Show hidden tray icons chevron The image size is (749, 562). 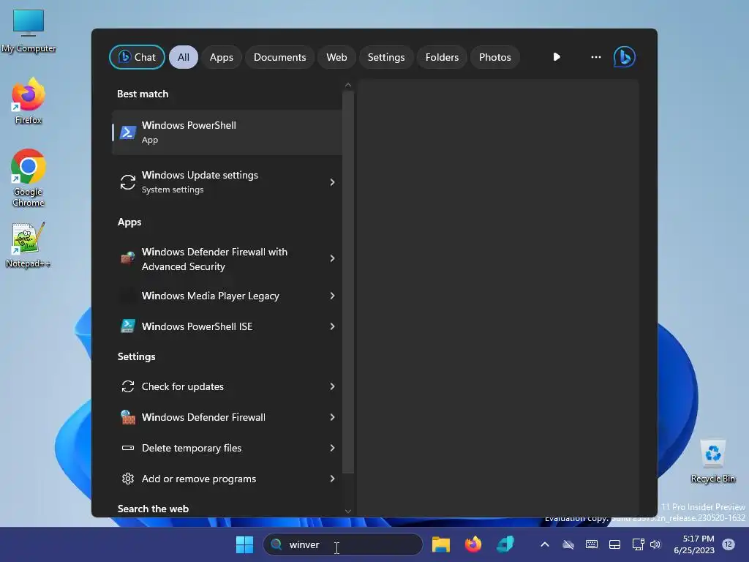coord(544,544)
